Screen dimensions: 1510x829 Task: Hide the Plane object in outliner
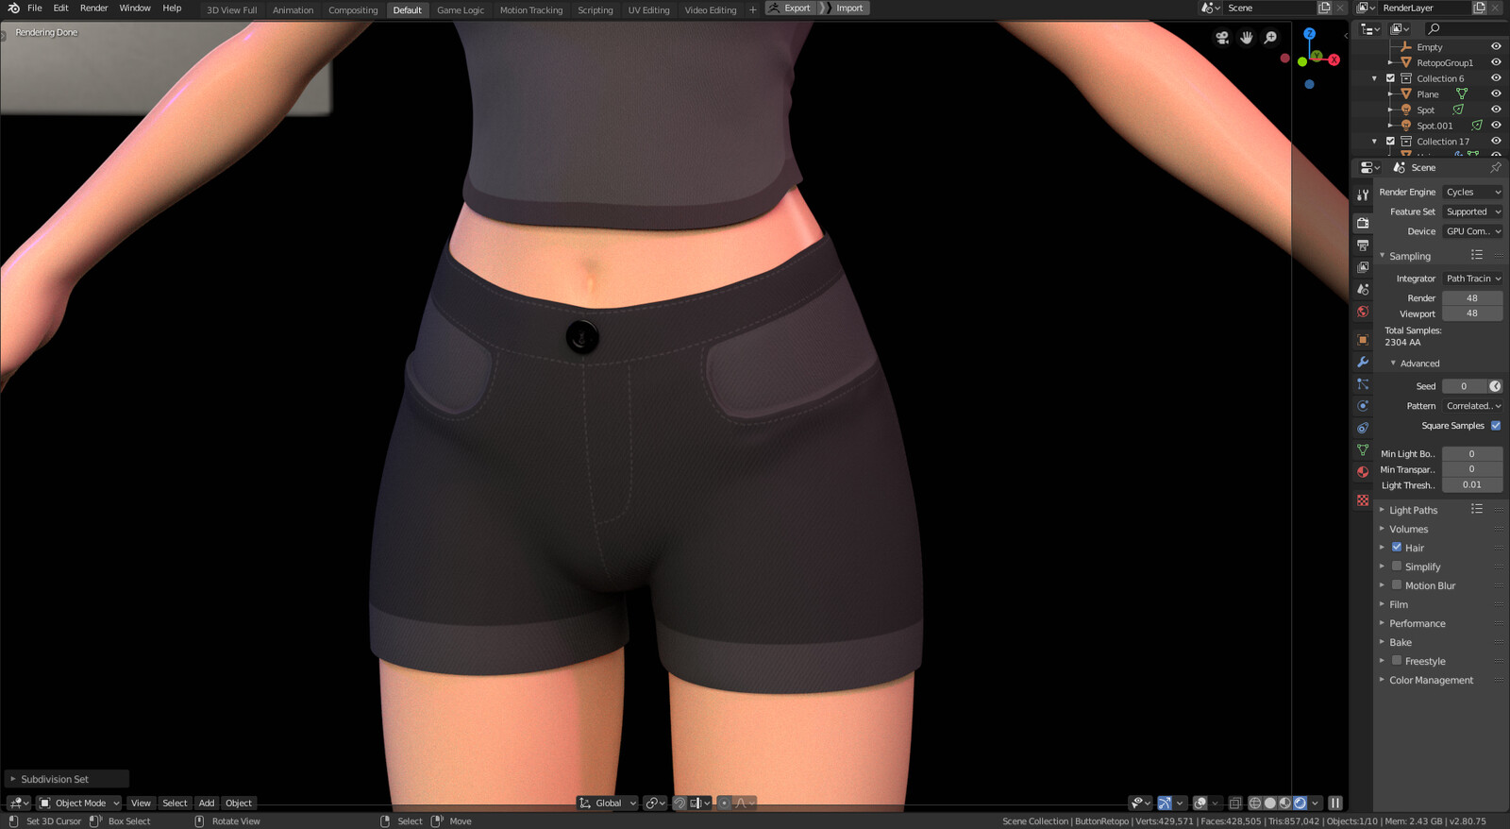tap(1496, 93)
